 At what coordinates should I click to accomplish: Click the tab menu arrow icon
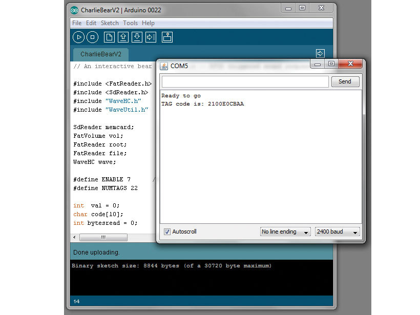(x=320, y=53)
